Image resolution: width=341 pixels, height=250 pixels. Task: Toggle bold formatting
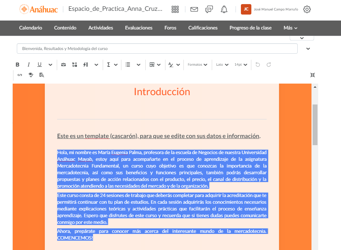point(17,65)
